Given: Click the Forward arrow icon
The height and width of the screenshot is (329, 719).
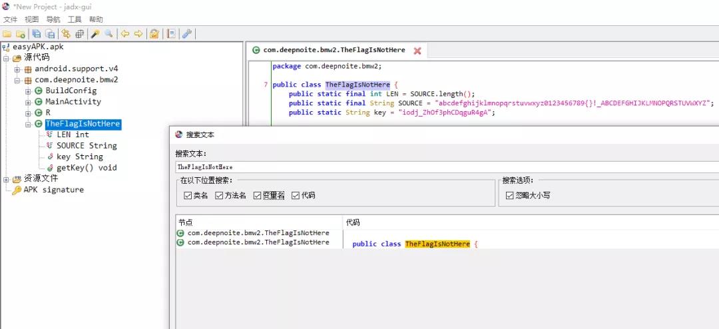Looking at the screenshot, I should tap(138, 34).
